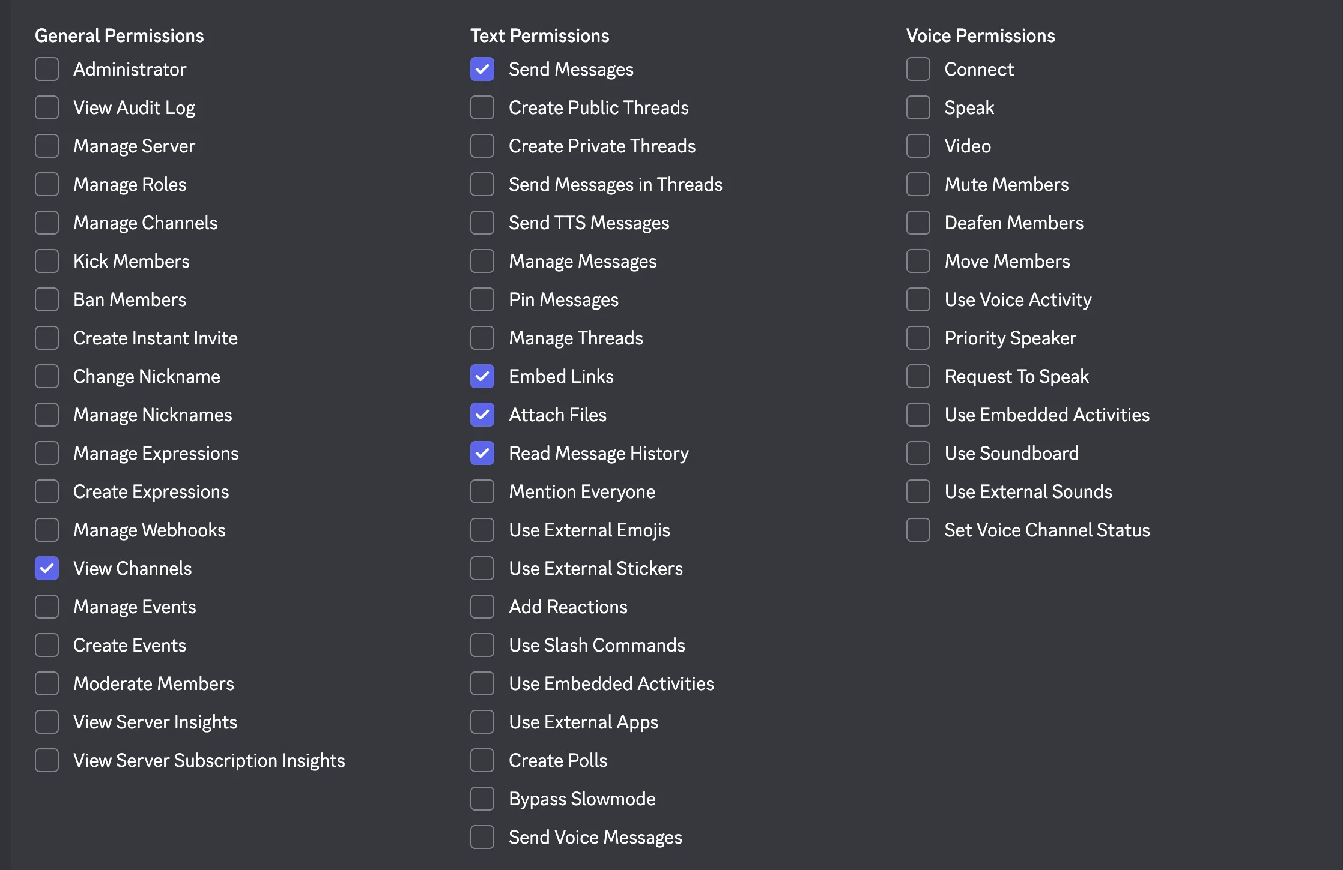Enable the Administrator permission

tap(47, 69)
